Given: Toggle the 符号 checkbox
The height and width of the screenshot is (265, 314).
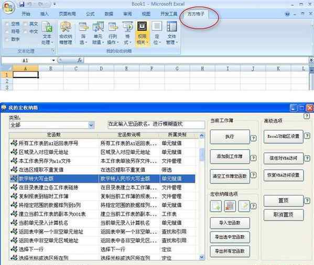Looking at the screenshot, I should 7,31.
